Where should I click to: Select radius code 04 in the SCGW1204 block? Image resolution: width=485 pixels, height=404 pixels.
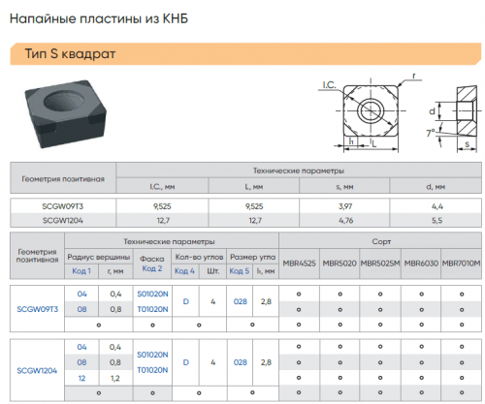(81, 347)
